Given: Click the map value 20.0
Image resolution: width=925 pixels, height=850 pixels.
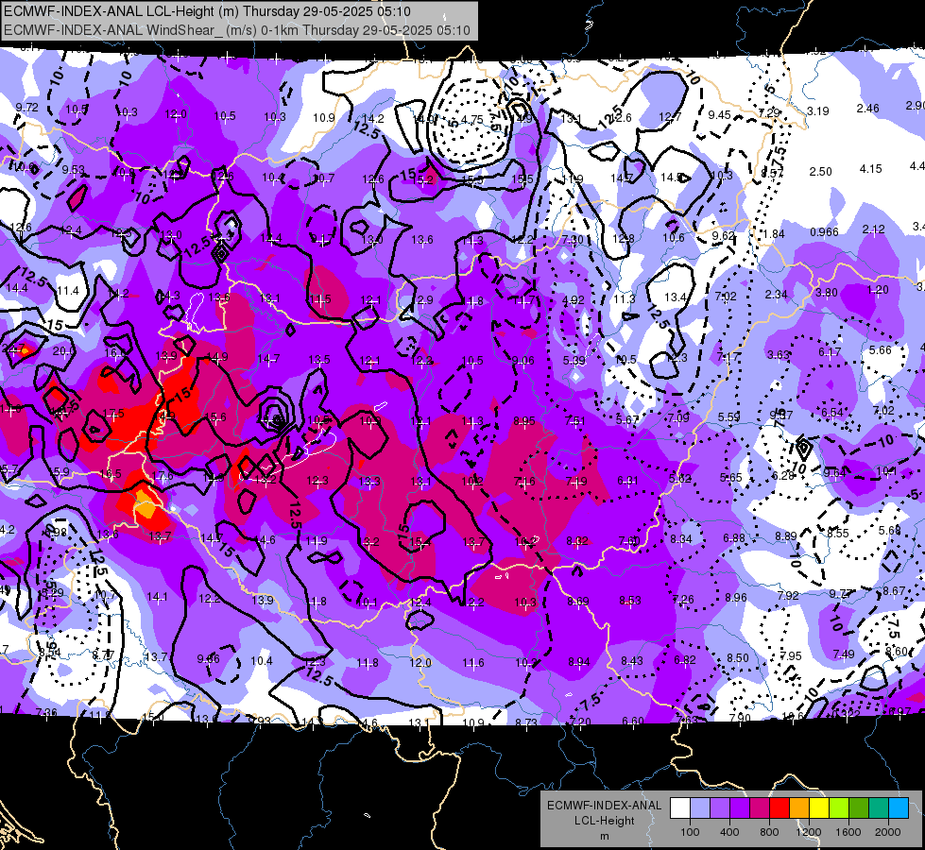Looking at the screenshot, I should pos(64,351).
